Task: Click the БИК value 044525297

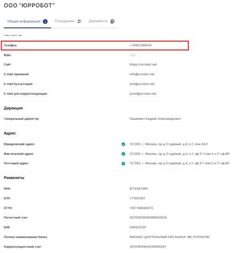Action: tap(138, 227)
